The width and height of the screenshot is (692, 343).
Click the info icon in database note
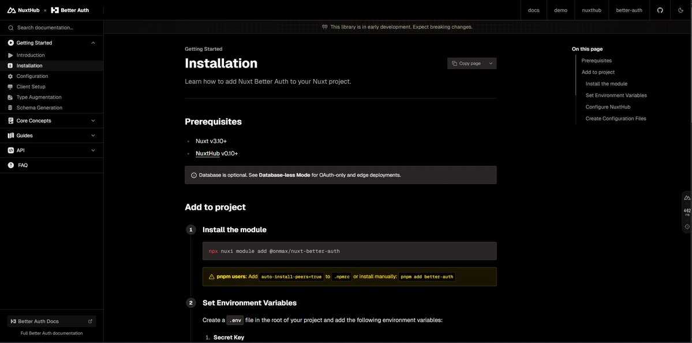(x=194, y=175)
